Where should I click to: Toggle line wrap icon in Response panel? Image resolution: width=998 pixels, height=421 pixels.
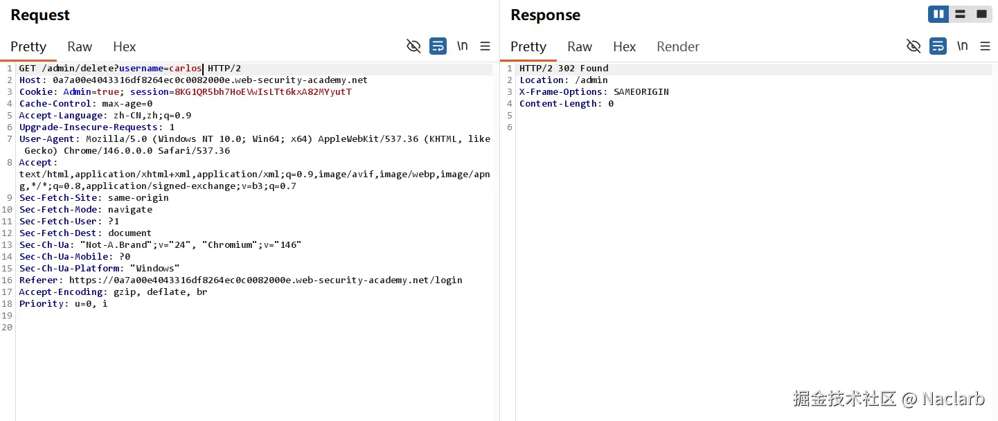click(x=938, y=46)
